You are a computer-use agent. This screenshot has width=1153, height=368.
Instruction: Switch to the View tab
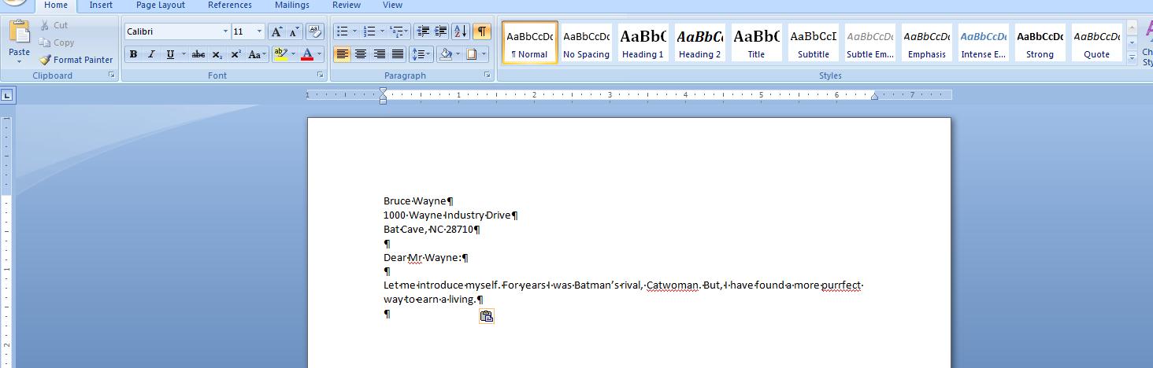[392, 6]
